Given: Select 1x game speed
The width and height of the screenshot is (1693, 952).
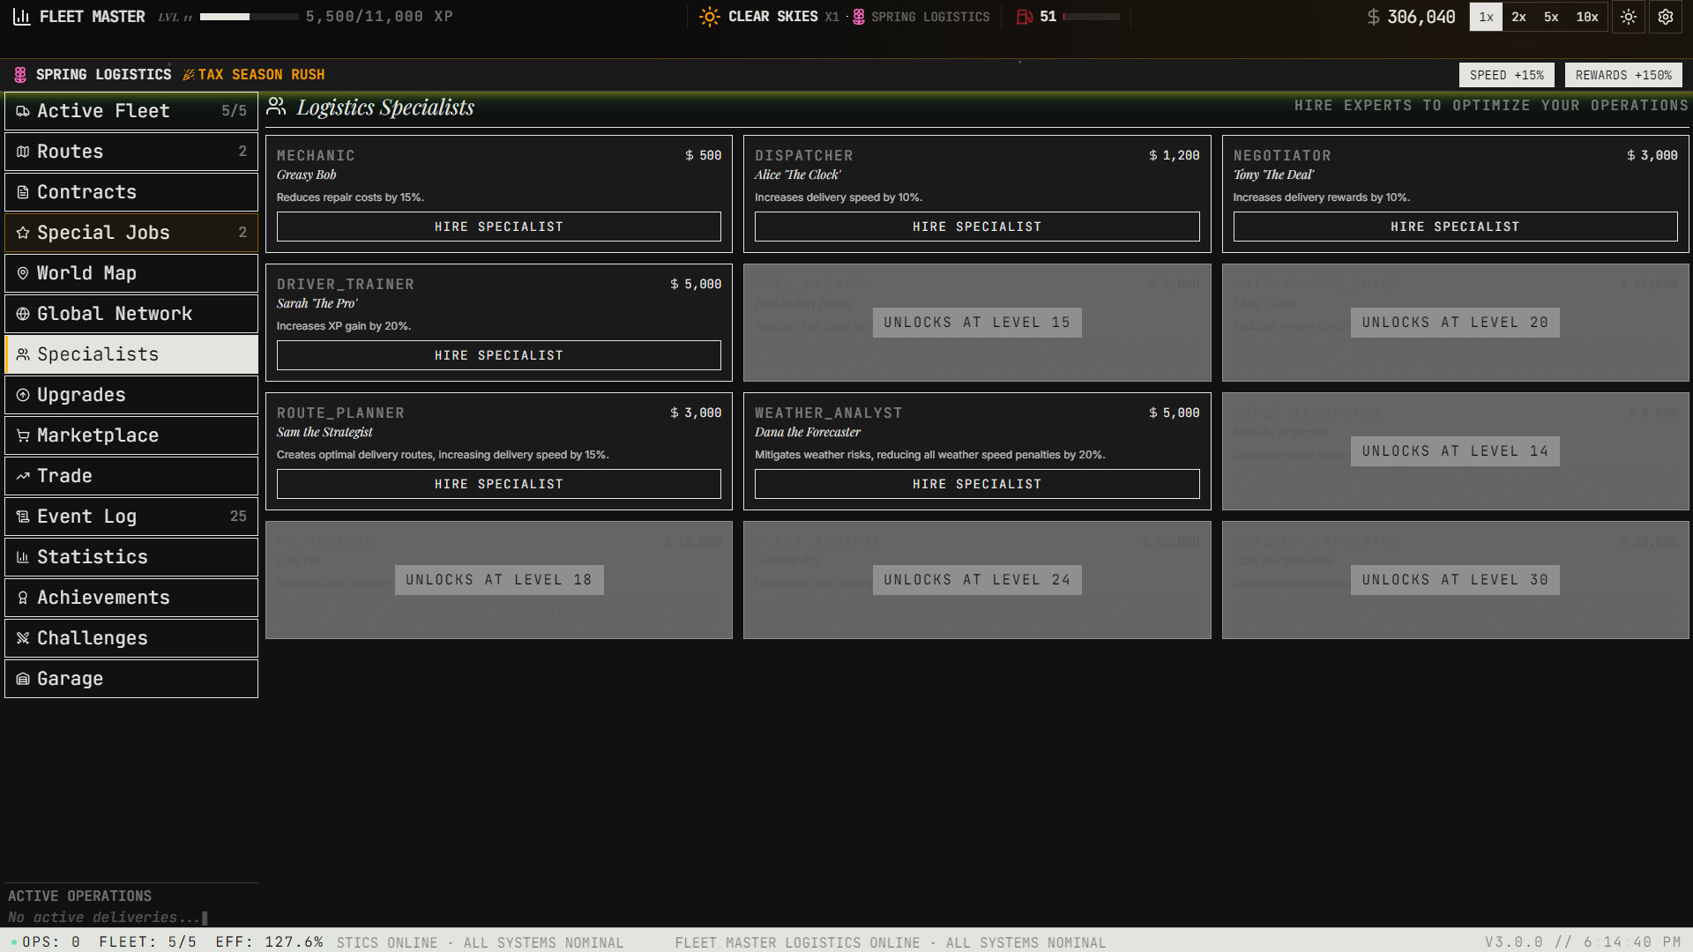Looking at the screenshot, I should click(x=1486, y=17).
